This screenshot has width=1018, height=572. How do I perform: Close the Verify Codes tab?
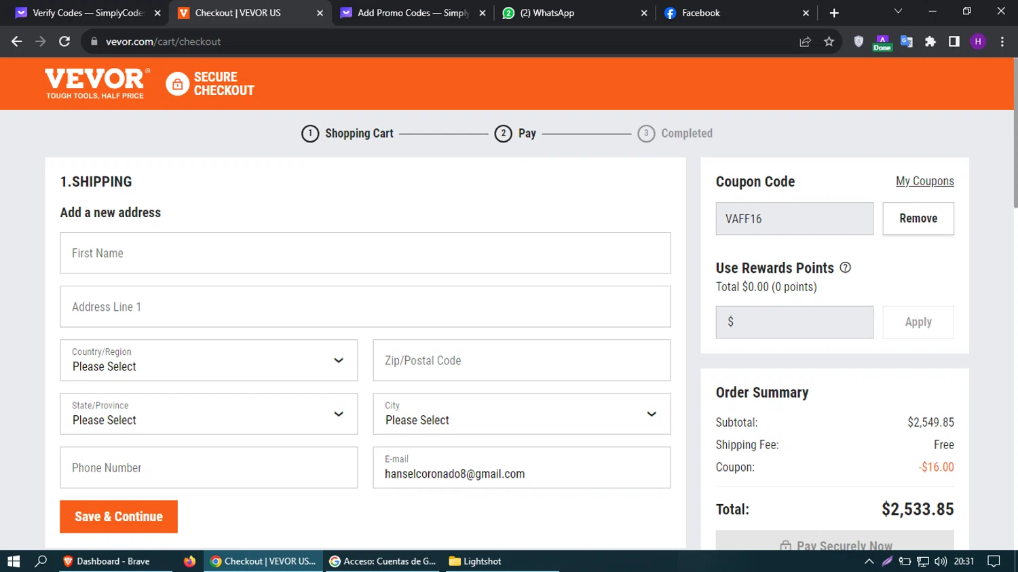pyautogui.click(x=157, y=13)
